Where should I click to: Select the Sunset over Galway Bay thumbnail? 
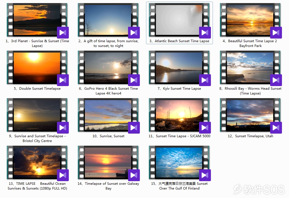tap(108, 163)
